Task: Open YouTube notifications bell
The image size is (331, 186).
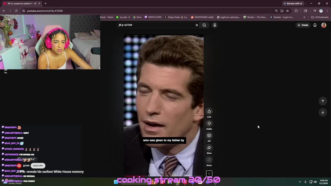Action: (315, 25)
